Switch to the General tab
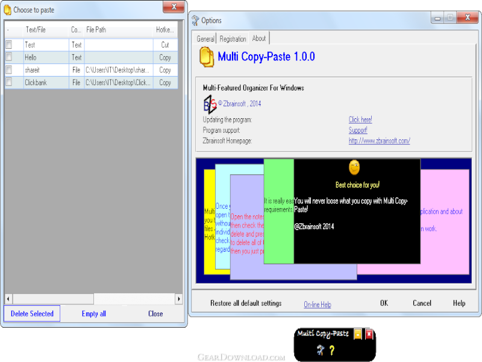The image size is (482, 362). (205, 39)
